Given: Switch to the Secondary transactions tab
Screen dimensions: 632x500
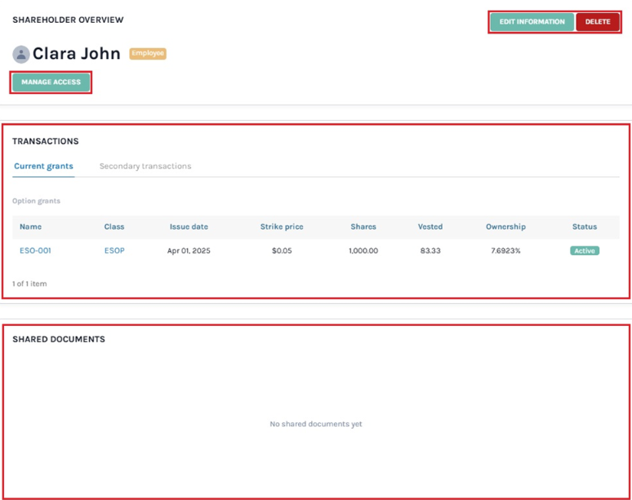Looking at the screenshot, I should click(145, 166).
